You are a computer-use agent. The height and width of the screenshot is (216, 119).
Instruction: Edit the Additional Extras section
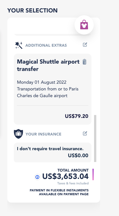[85, 45]
